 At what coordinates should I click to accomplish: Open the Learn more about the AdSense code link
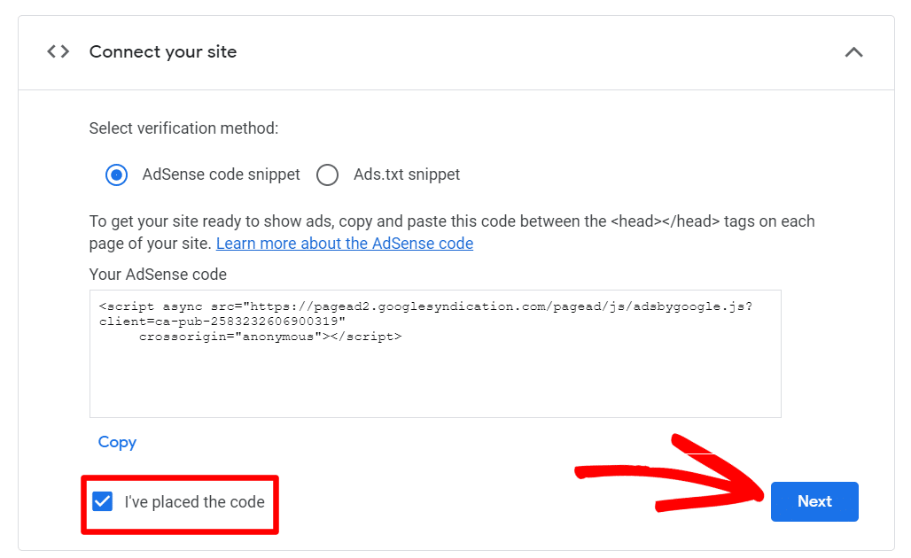344,243
